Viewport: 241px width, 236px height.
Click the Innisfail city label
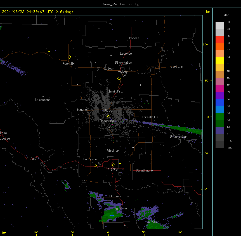(x=116, y=91)
